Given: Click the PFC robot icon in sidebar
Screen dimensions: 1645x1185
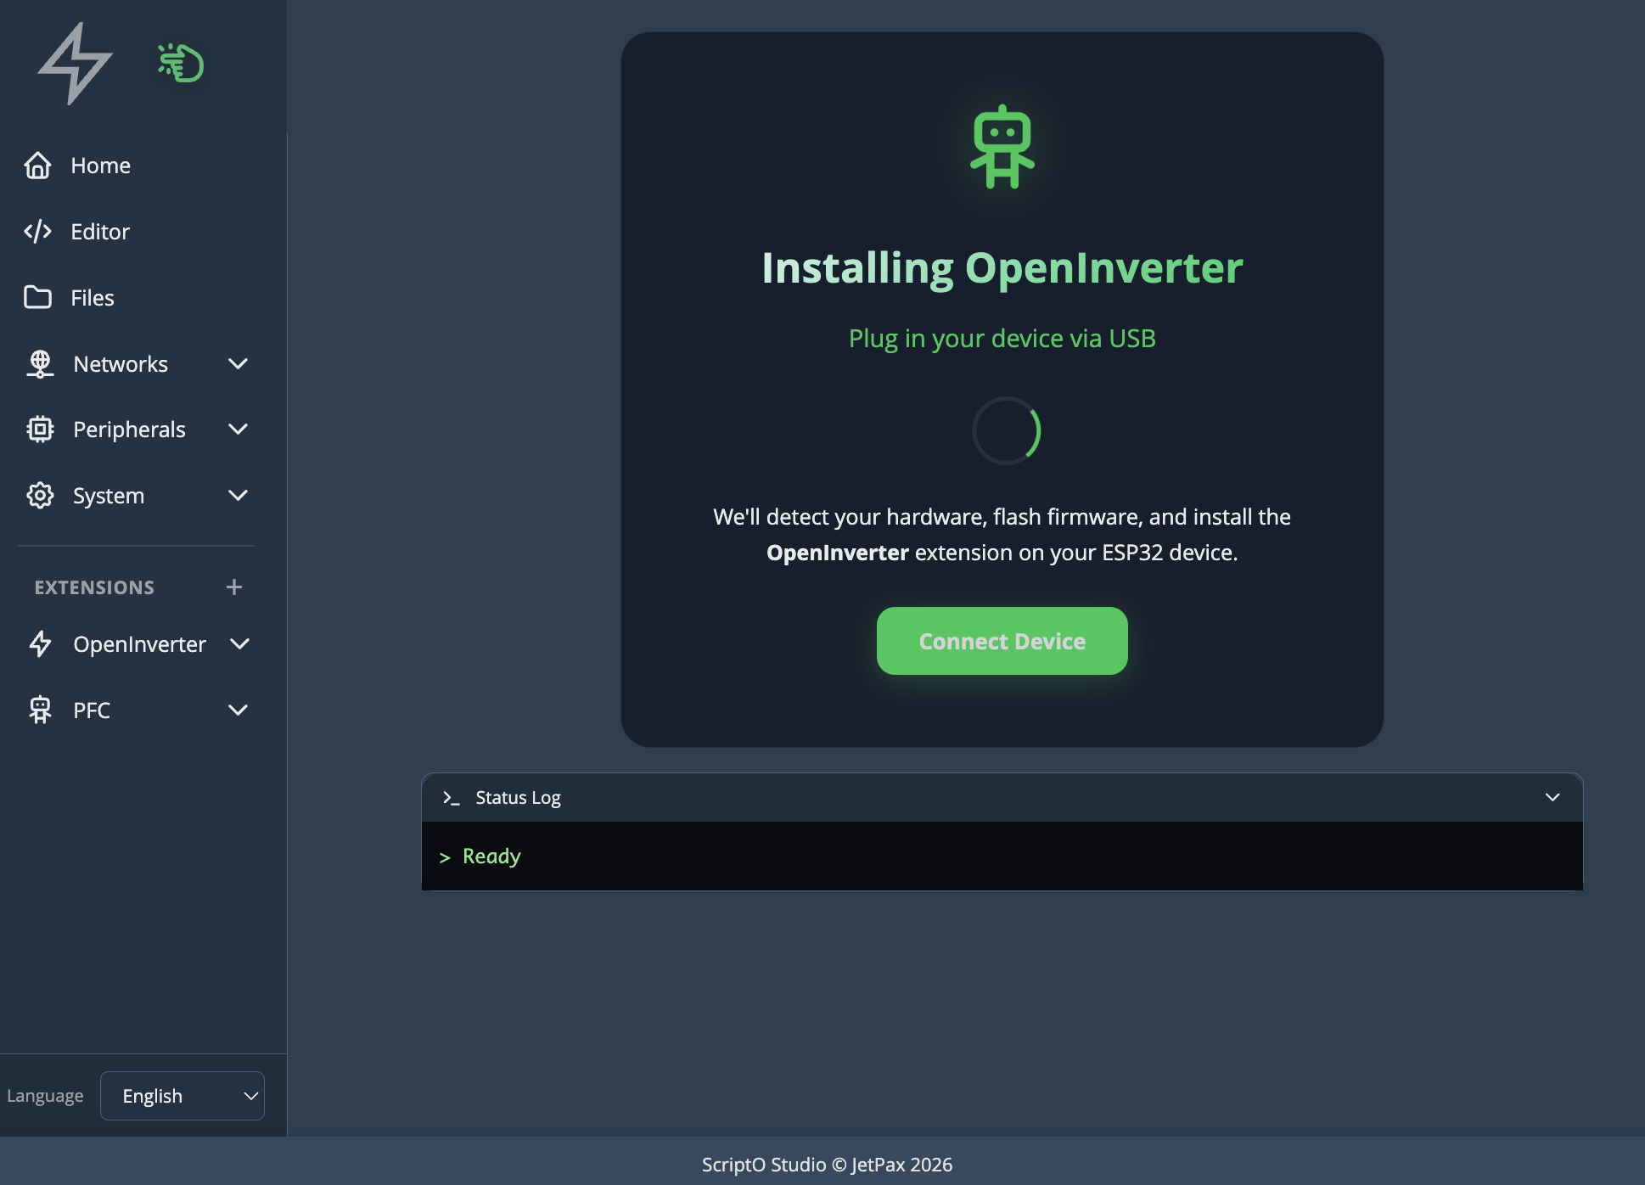Looking at the screenshot, I should (40, 710).
